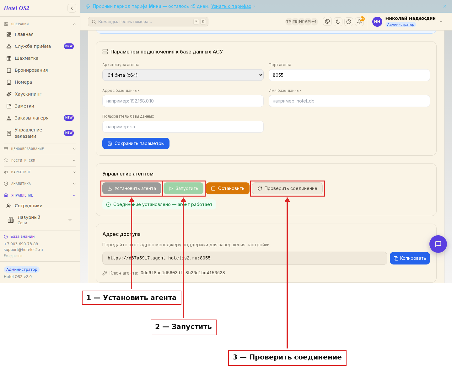Click the Остановить agent button
The height and width of the screenshot is (373, 452).
tap(228, 188)
